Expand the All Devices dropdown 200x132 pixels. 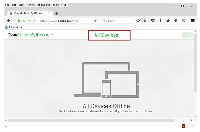pos(108,35)
